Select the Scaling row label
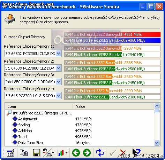165x160 pixels. click(x=24, y=125)
